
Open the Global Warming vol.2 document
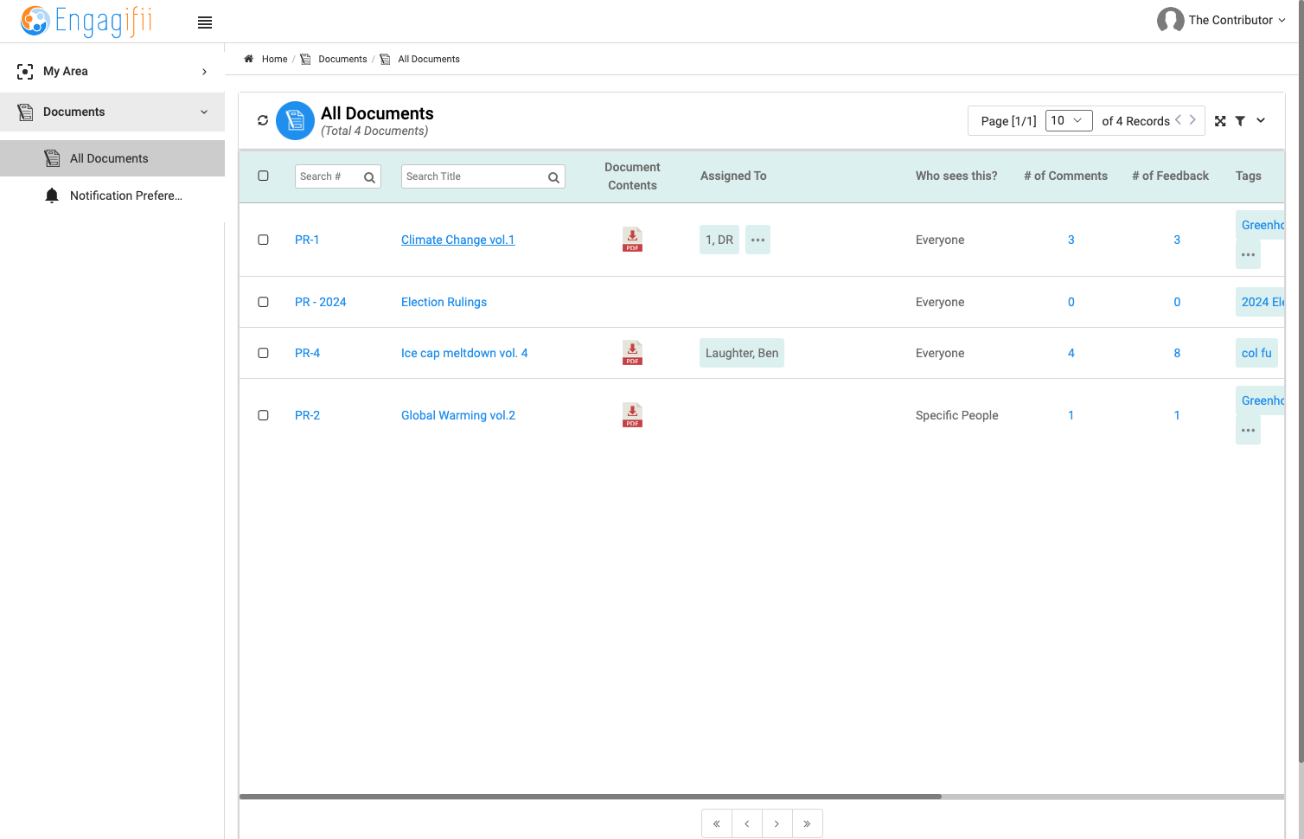(458, 415)
